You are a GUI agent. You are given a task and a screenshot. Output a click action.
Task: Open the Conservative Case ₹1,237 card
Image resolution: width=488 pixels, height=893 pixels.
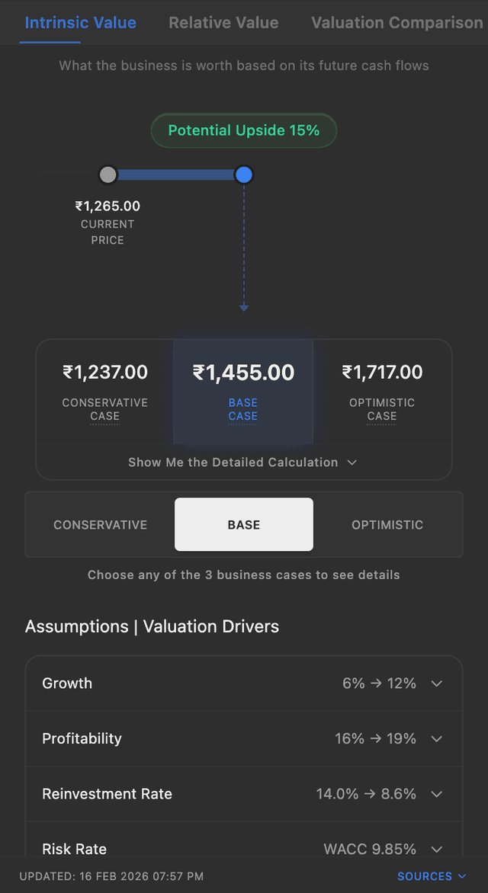pyautogui.click(x=104, y=391)
